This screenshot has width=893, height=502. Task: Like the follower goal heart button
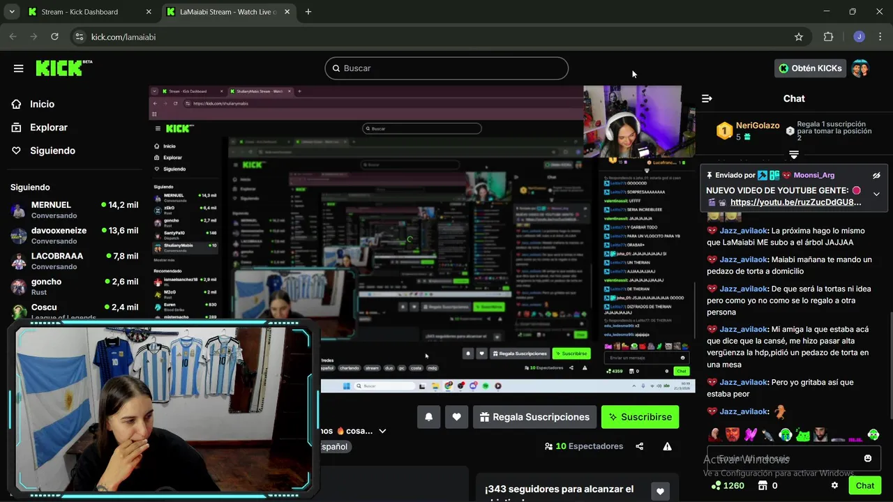(660, 492)
